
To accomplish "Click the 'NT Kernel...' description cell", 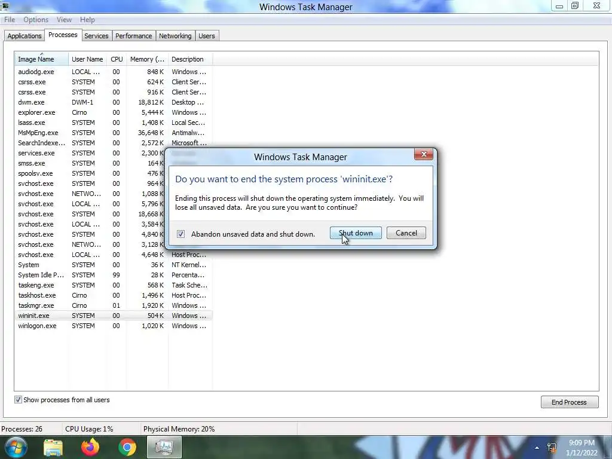I will (188, 265).
